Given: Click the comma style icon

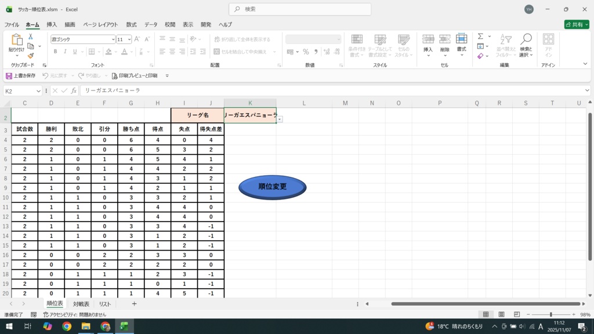Looking at the screenshot, I should (x=316, y=52).
